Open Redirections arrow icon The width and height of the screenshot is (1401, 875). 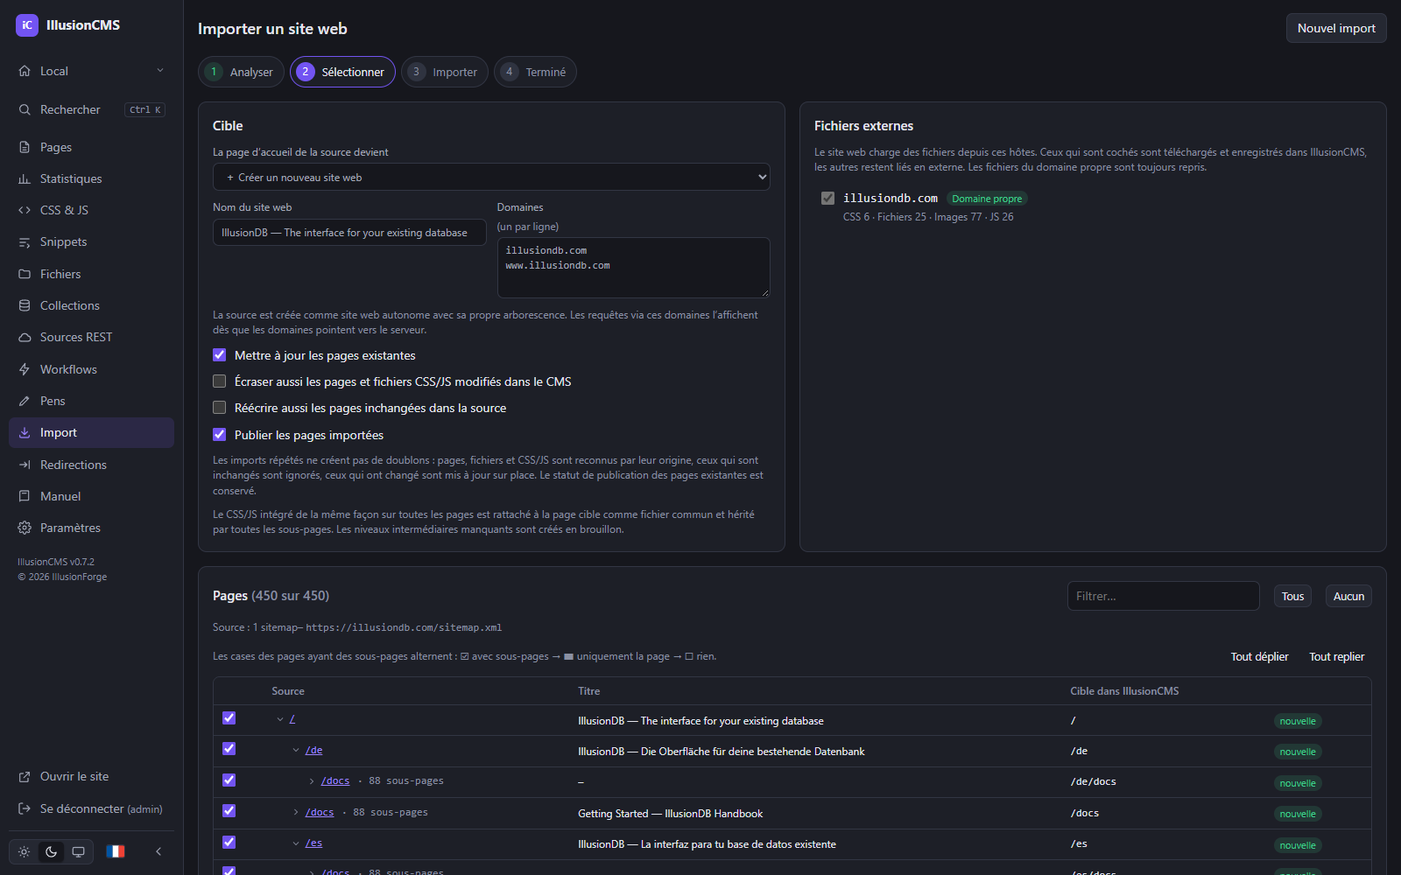tap(25, 465)
